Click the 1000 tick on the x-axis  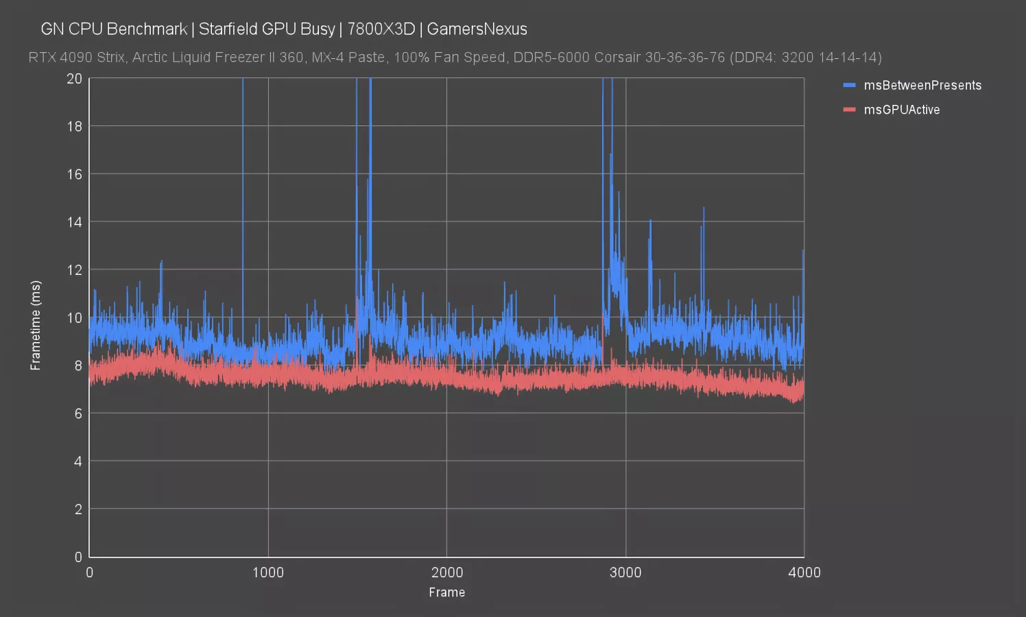coord(269,572)
